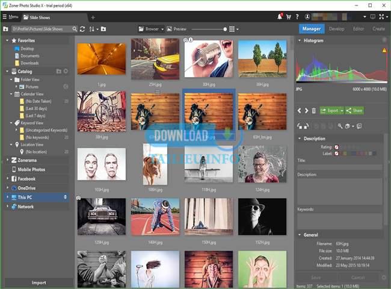Open the thumbnail grid layout icon

[x=232, y=29]
